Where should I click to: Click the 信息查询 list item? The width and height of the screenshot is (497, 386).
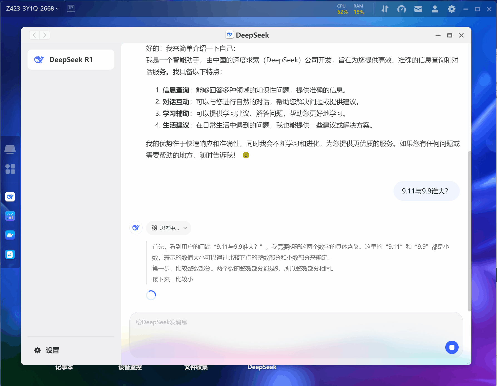coord(251,90)
